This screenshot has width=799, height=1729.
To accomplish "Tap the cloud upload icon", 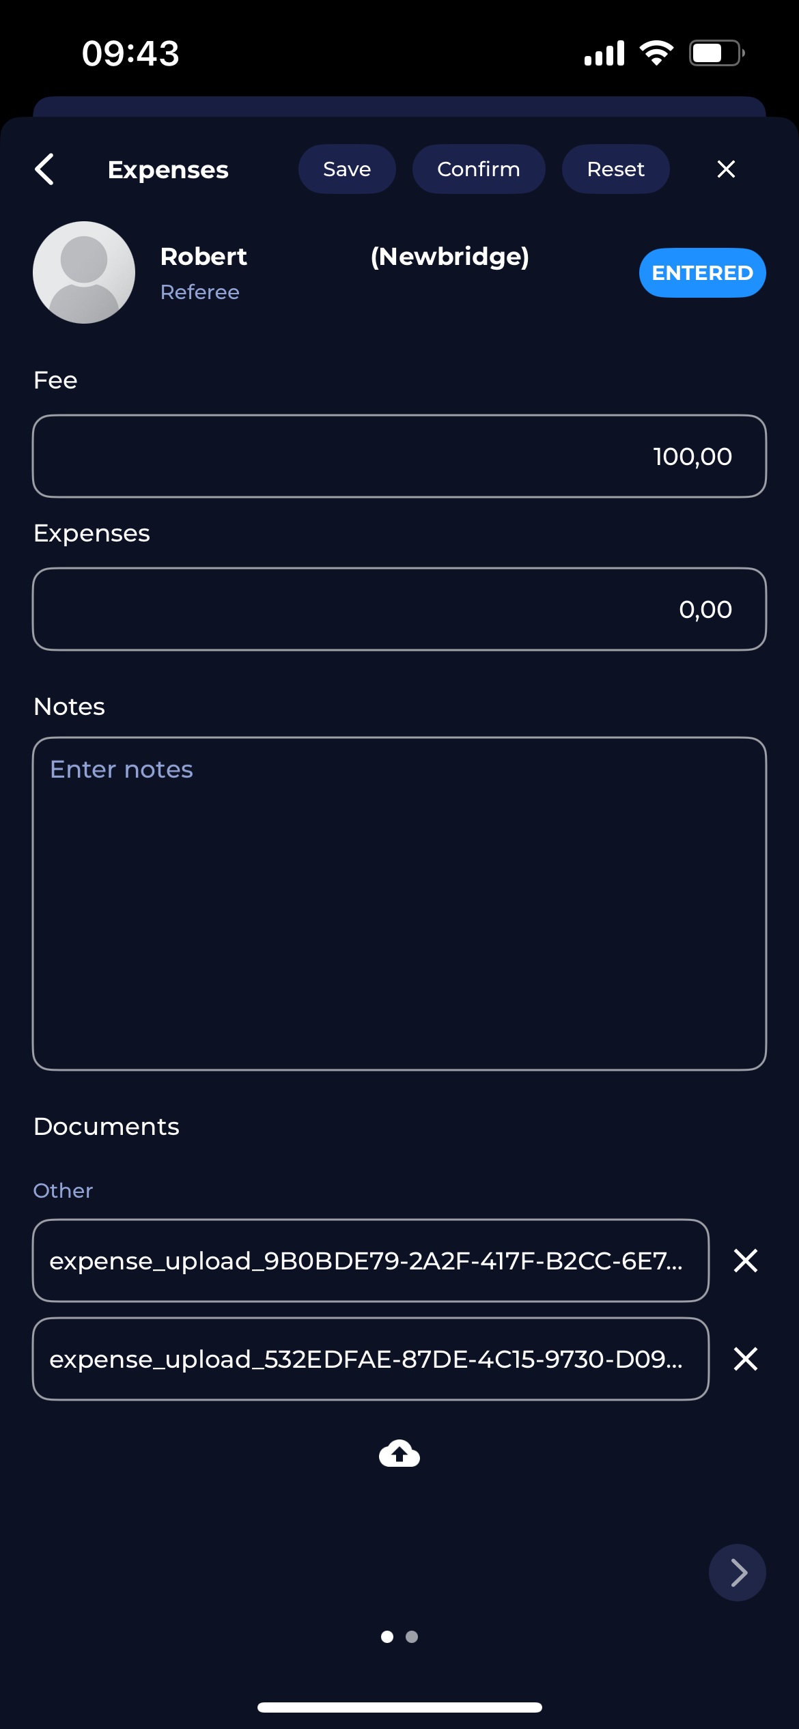I will [x=399, y=1453].
